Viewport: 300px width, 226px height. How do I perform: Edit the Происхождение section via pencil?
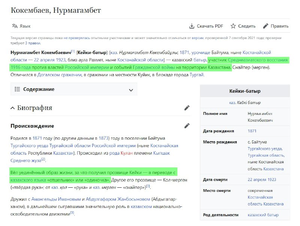(x=187, y=126)
